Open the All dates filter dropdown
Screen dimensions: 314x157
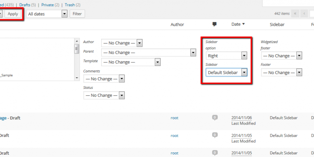(47, 13)
